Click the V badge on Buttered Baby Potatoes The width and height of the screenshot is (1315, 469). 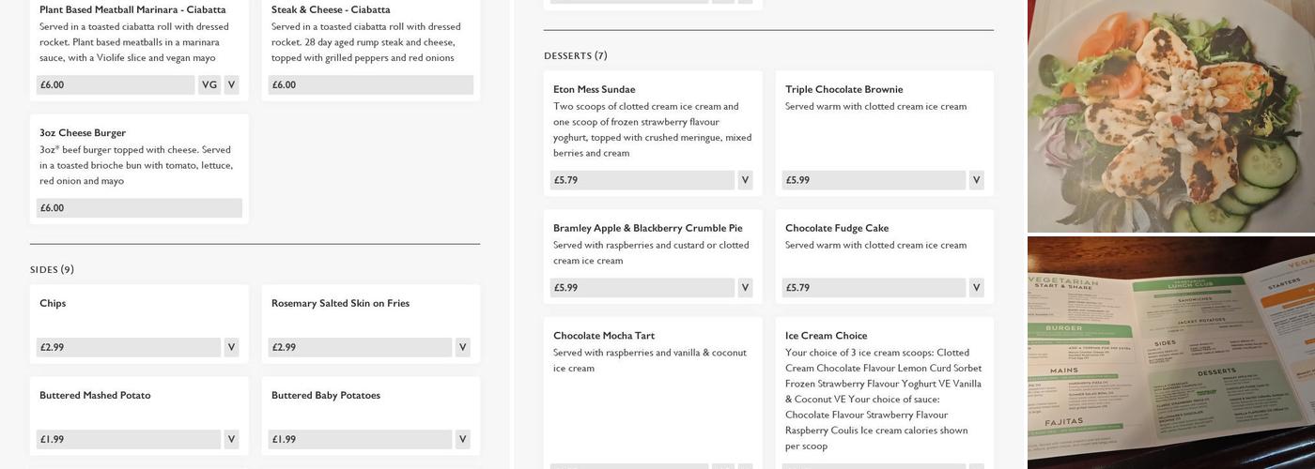click(x=462, y=439)
